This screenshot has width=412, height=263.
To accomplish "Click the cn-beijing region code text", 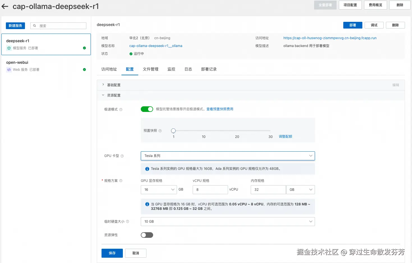I will click(162, 38).
